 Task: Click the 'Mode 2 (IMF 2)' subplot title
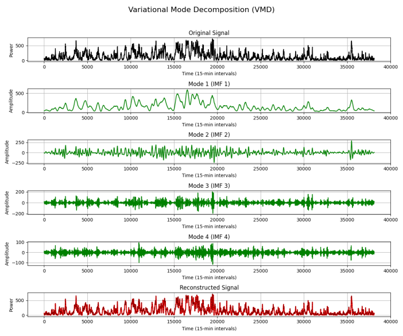(209, 135)
